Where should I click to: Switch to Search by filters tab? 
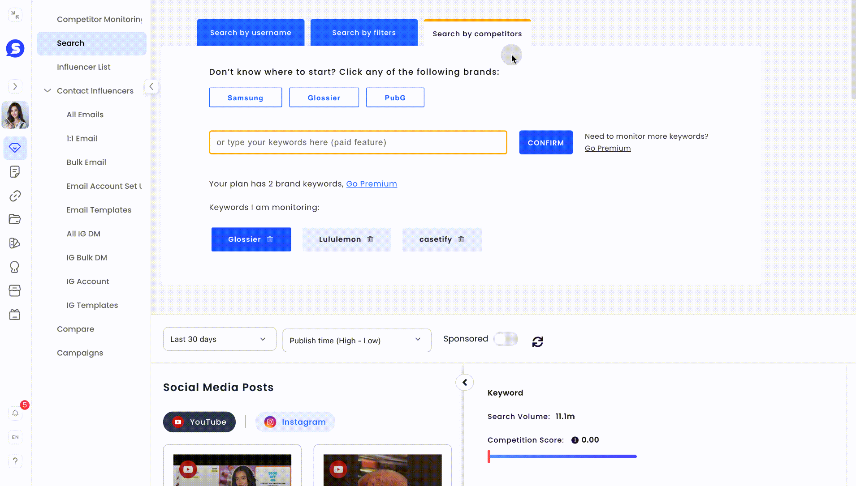(x=364, y=33)
